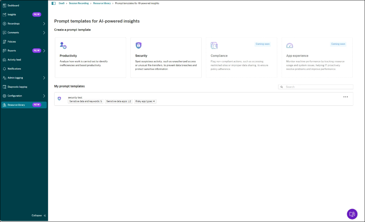The height and width of the screenshot is (222, 365).
Task: Click the Diagnostic logging icon
Action: point(4,87)
